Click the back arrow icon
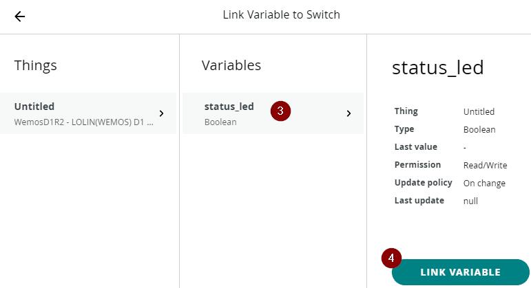Viewport: 531px width, 288px height. [x=20, y=16]
